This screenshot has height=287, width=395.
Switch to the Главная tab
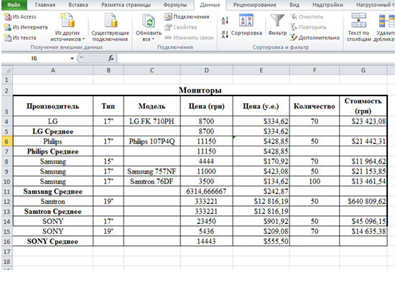[45, 5]
